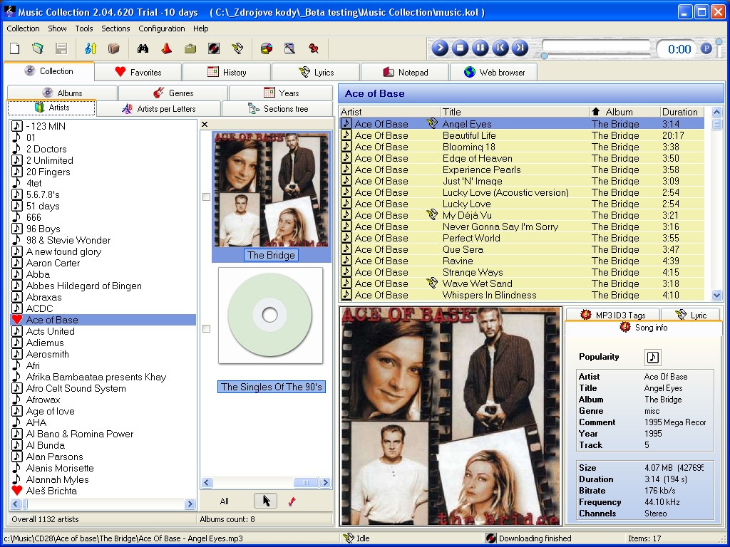Click the binoculars search icon in toolbar
The height and width of the screenshot is (547, 730).
click(143, 48)
